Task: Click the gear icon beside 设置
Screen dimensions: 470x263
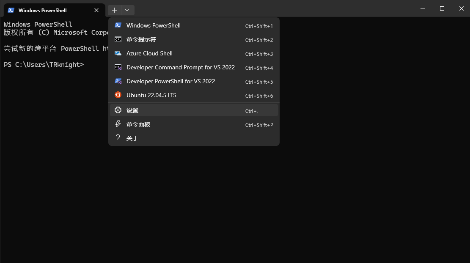Action: 118,110
